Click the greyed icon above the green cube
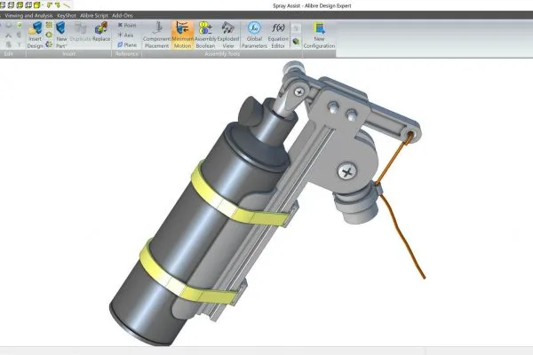Screen dimensions: 533x355 (x=296, y=28)
